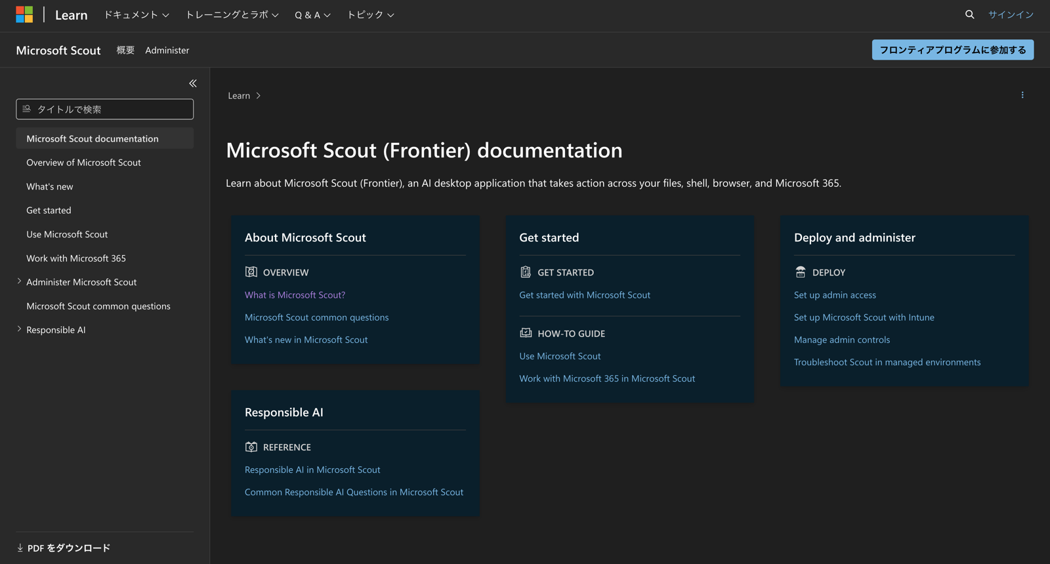Click フロンティアプログラムに参加する button
Viewport: 1050px width, 564px height.
[953, 50]
